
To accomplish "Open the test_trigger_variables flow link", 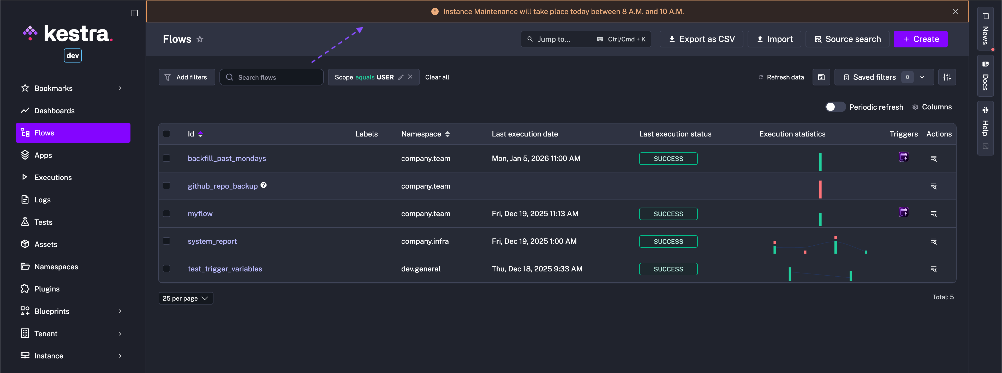I will (225, 269).
